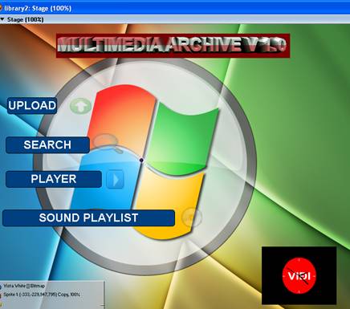This screenshot has width=350, height=309.
Task: Click the red VIDI clock logo
Action: [299, 275]
